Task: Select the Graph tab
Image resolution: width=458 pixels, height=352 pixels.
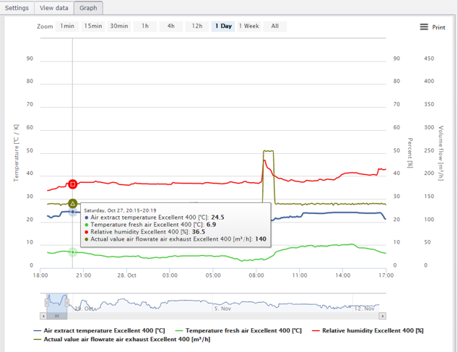Action: click(x=88, y=8)
